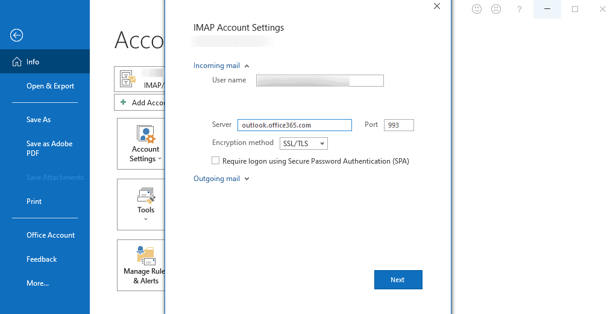Click the Next button
Screen dimensions: 616x314
(x=398, y=280)
